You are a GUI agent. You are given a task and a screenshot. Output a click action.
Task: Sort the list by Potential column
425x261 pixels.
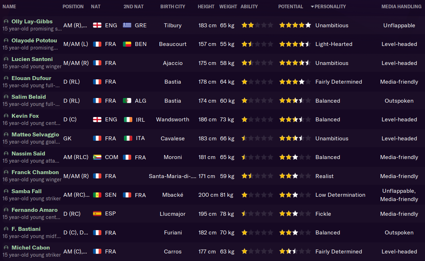click(x=291, y=6)
